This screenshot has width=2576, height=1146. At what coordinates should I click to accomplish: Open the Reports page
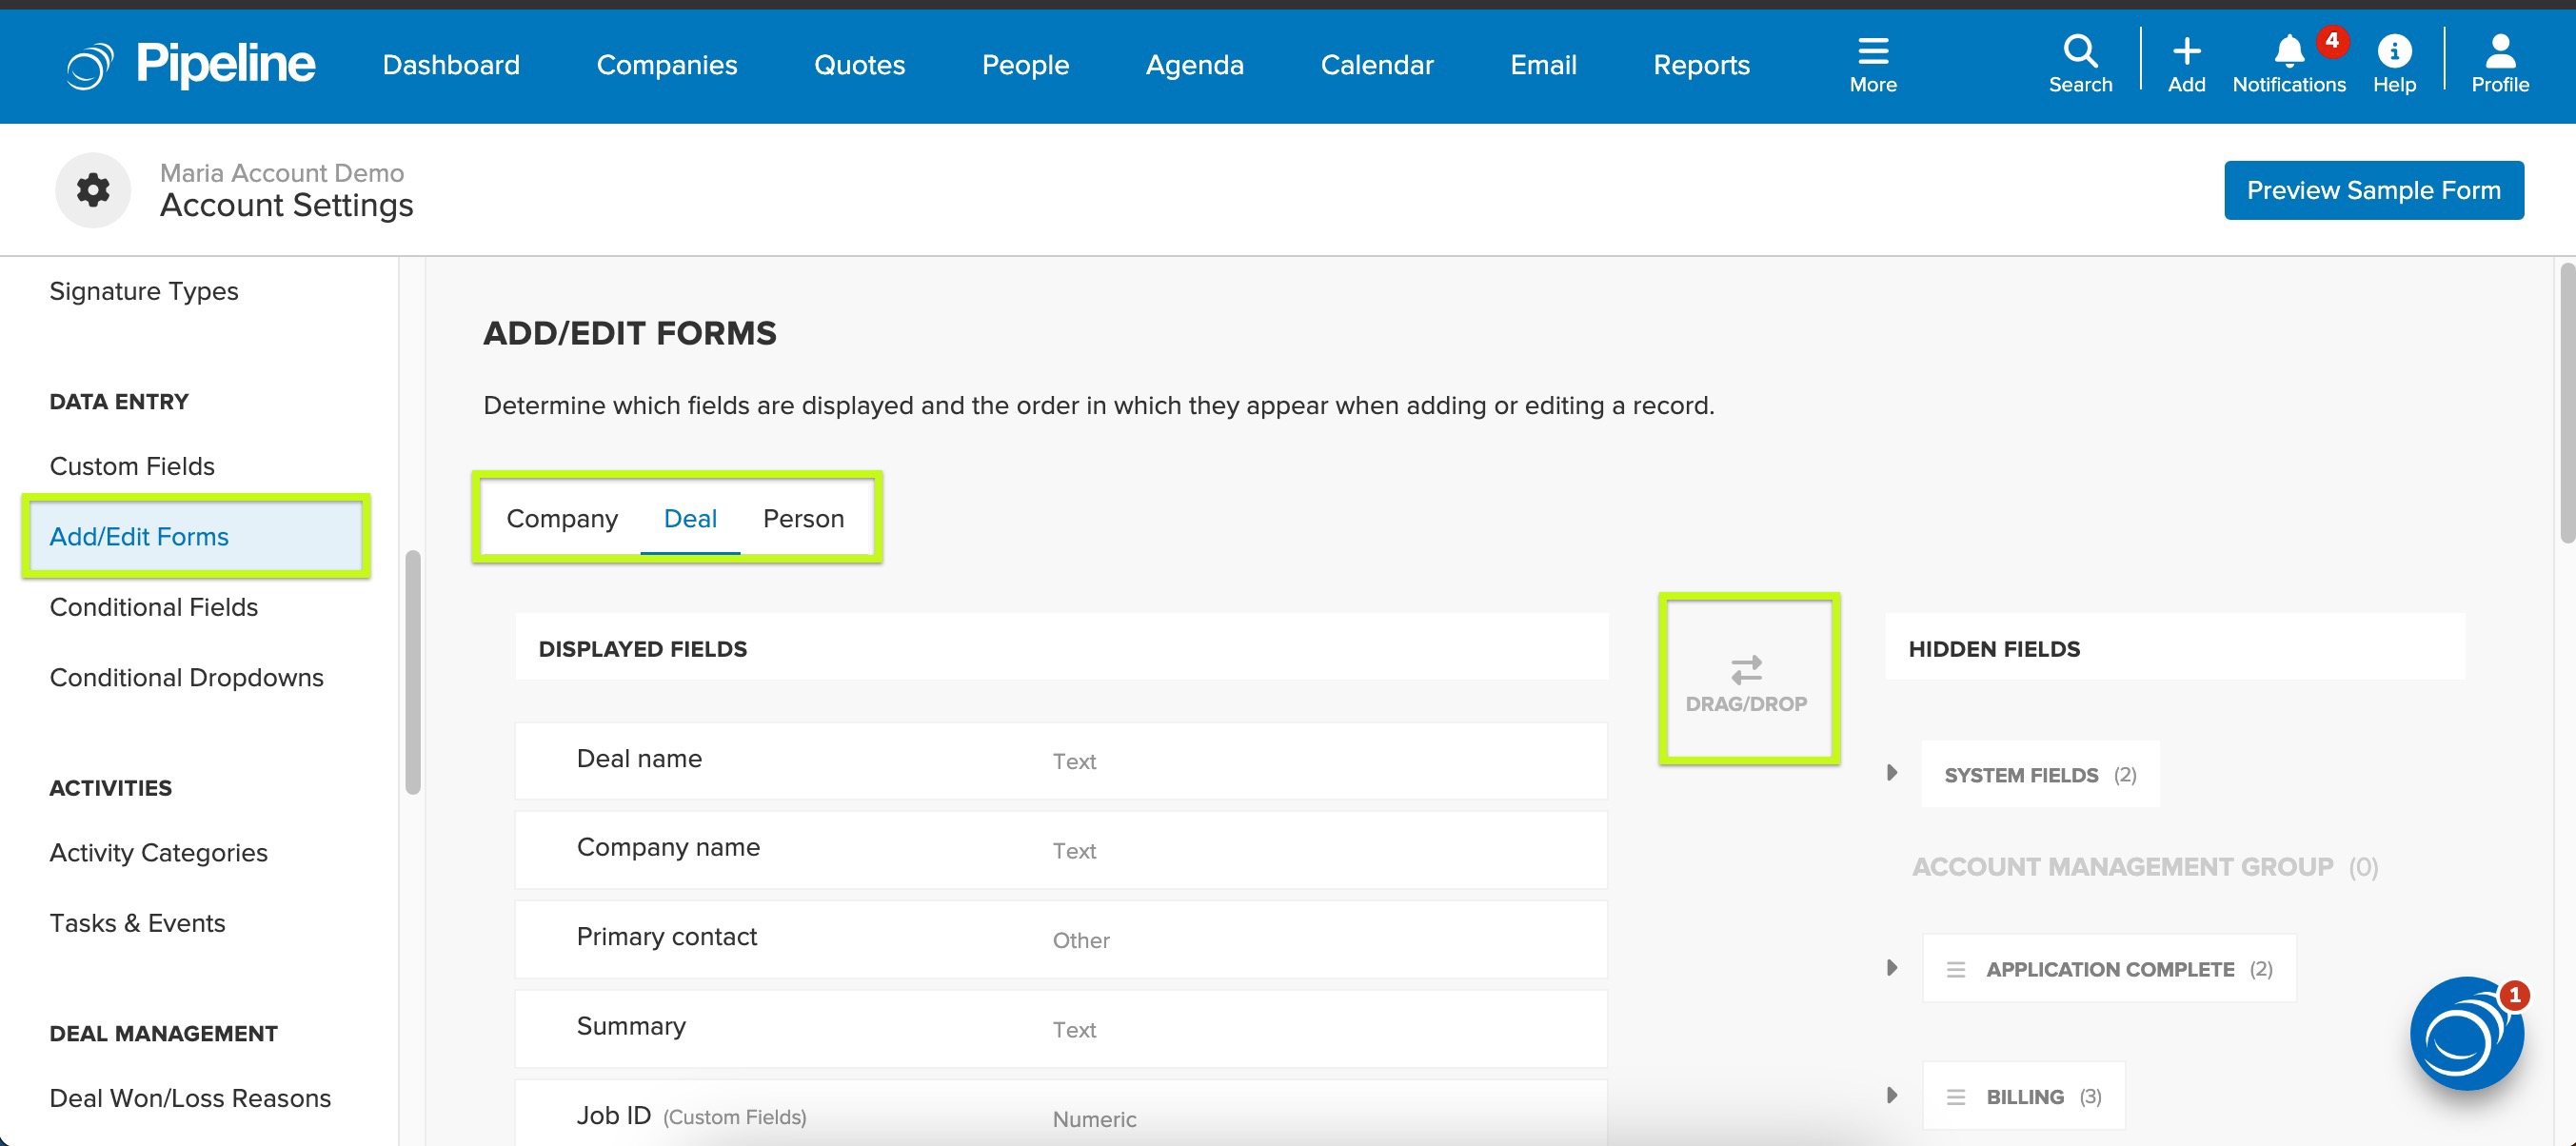click(1701, 65)
